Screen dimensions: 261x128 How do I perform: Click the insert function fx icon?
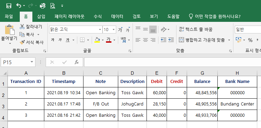pos(76,62)
